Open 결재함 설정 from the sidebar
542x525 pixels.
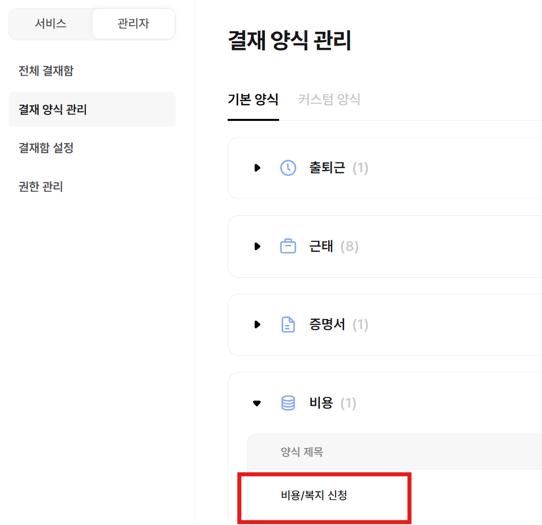point(46,148)
